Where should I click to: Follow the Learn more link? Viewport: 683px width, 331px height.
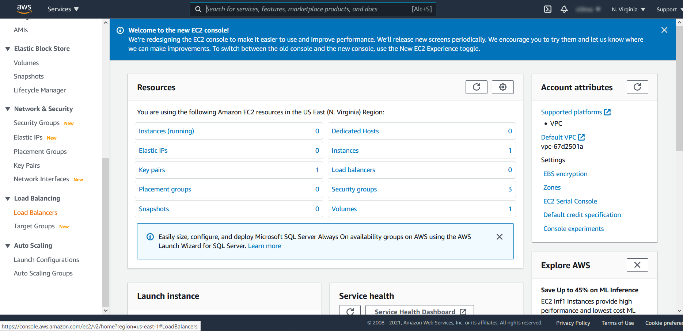pyautogui.click(x=265, y=246)
